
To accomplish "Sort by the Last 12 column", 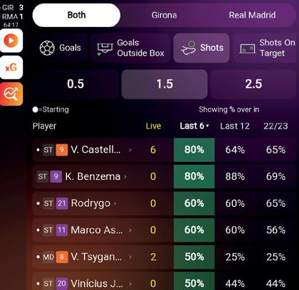I will 235,126.
